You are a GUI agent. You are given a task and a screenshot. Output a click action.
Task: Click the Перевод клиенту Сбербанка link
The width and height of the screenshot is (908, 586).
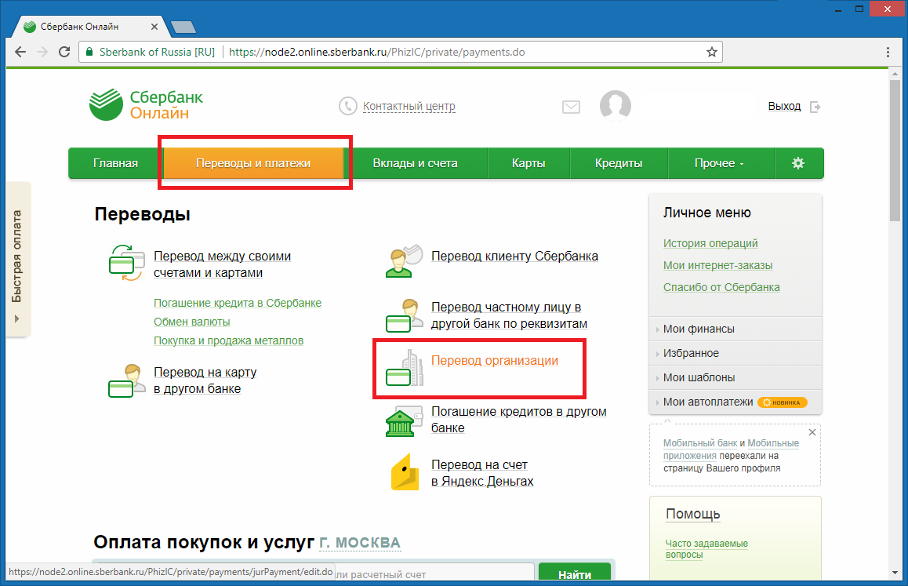pyautogui.click(x=515, y=257)
